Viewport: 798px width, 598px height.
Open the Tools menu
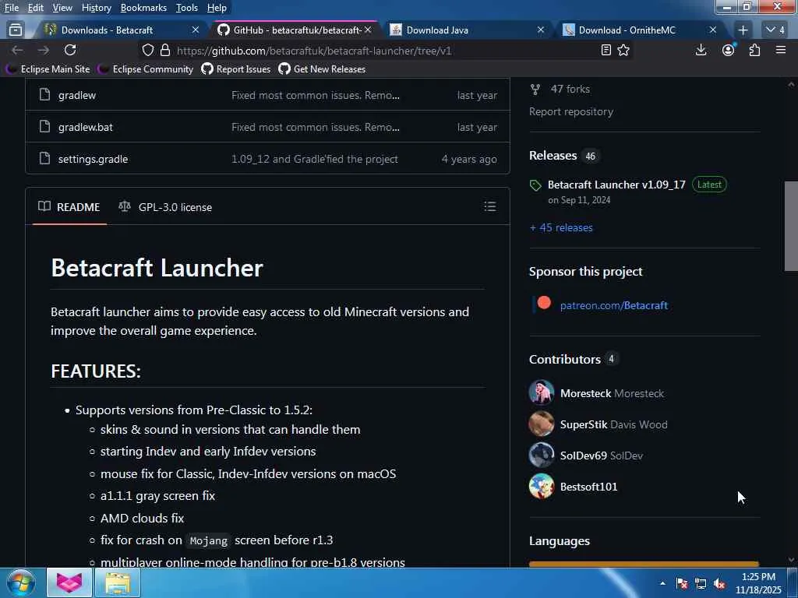click(187, 8)
